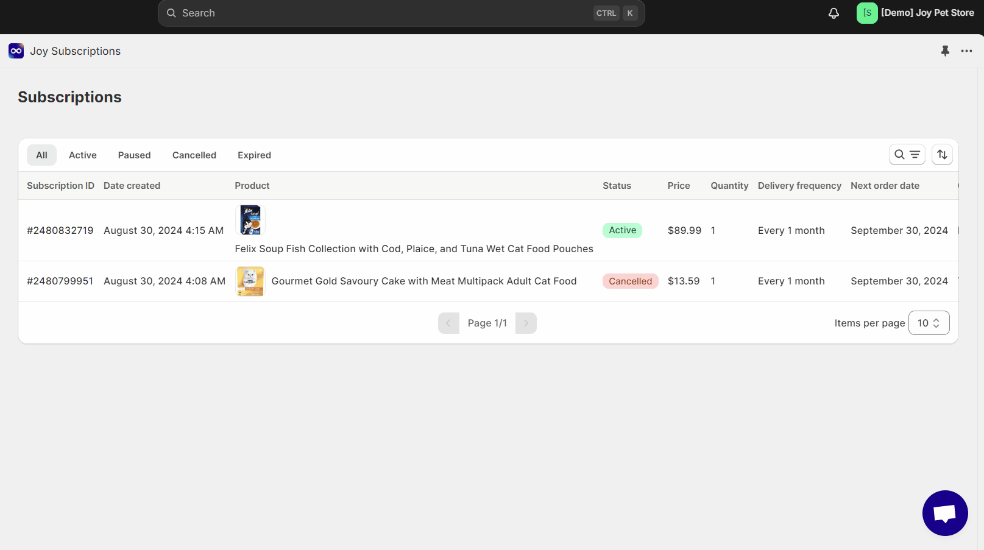Viewport: 984px width, 550px height.
Task: Click the August 30, 2024 4:08 AM date
Action: tap(165, 281)
